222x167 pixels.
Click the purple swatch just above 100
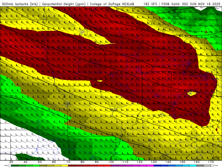pyautogui.click(x=115, y=166)
